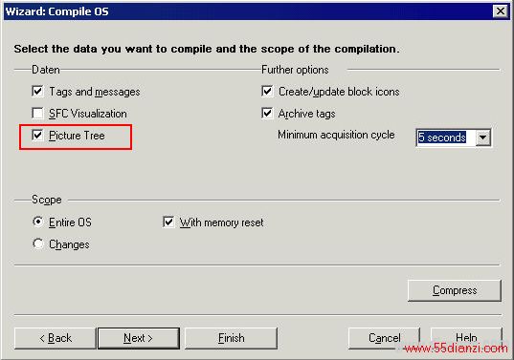The image size is (514, 360).
Task: Click Finish to complete the wizard
Action: pos(231,338)
